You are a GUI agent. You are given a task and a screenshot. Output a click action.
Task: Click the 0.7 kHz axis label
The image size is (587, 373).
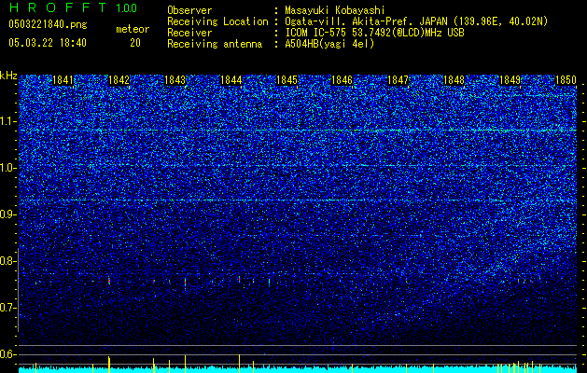pyautogui.click(x=8, y=308)
